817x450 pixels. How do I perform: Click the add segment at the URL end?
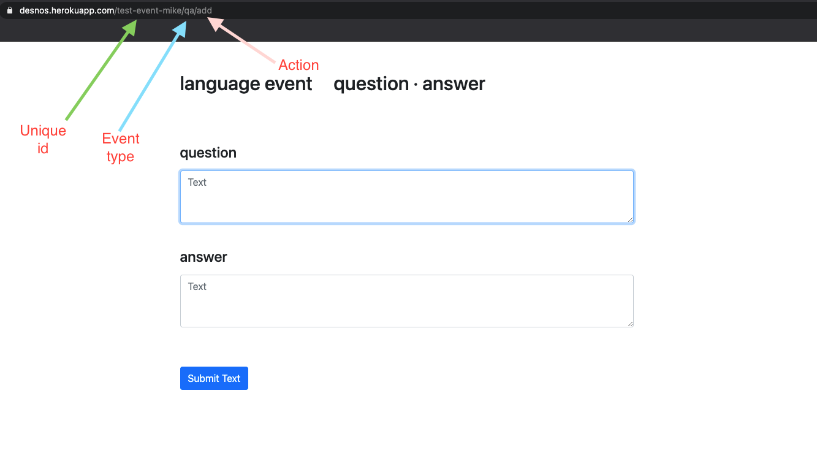coord(204,10)
